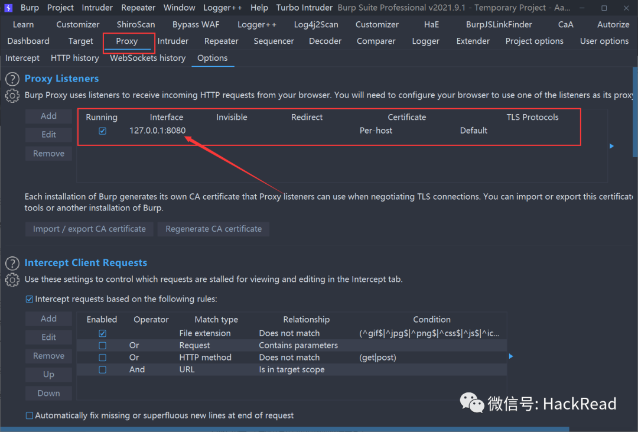Open the Logger++ menu in menu bar
The image size is (638, 432).
(x=223, y=8)
